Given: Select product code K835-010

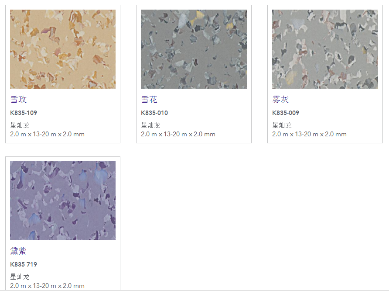Looking at the screenshot, I should pyautogui.click(x=154, y=113).
